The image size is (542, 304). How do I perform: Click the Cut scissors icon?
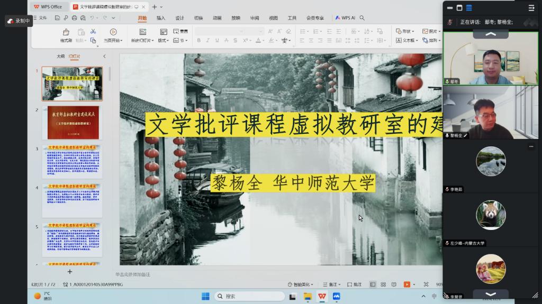(x=93, y=32)
